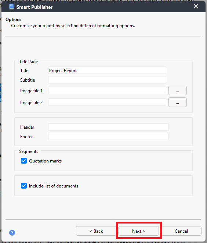This screenshot has height=243, width=207.
Task: Focus the Title field containing Project Report
Action: point(107,70)
